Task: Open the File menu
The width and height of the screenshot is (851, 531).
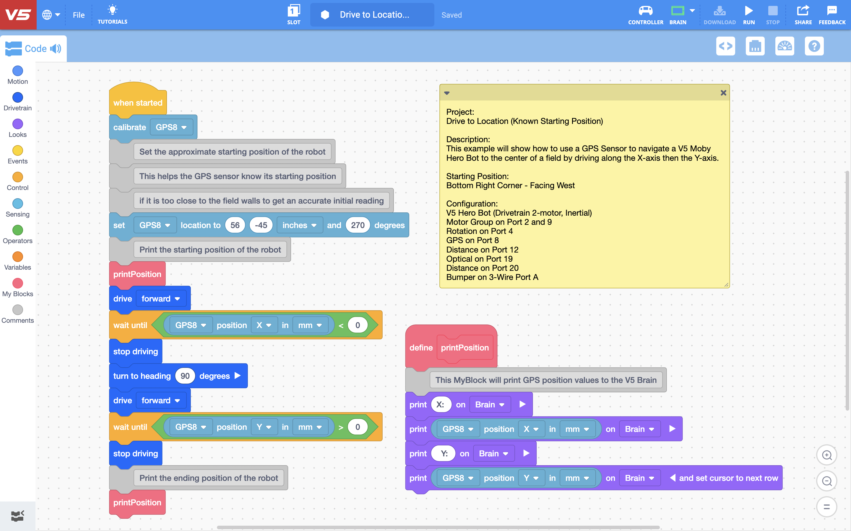Action: 79,15
